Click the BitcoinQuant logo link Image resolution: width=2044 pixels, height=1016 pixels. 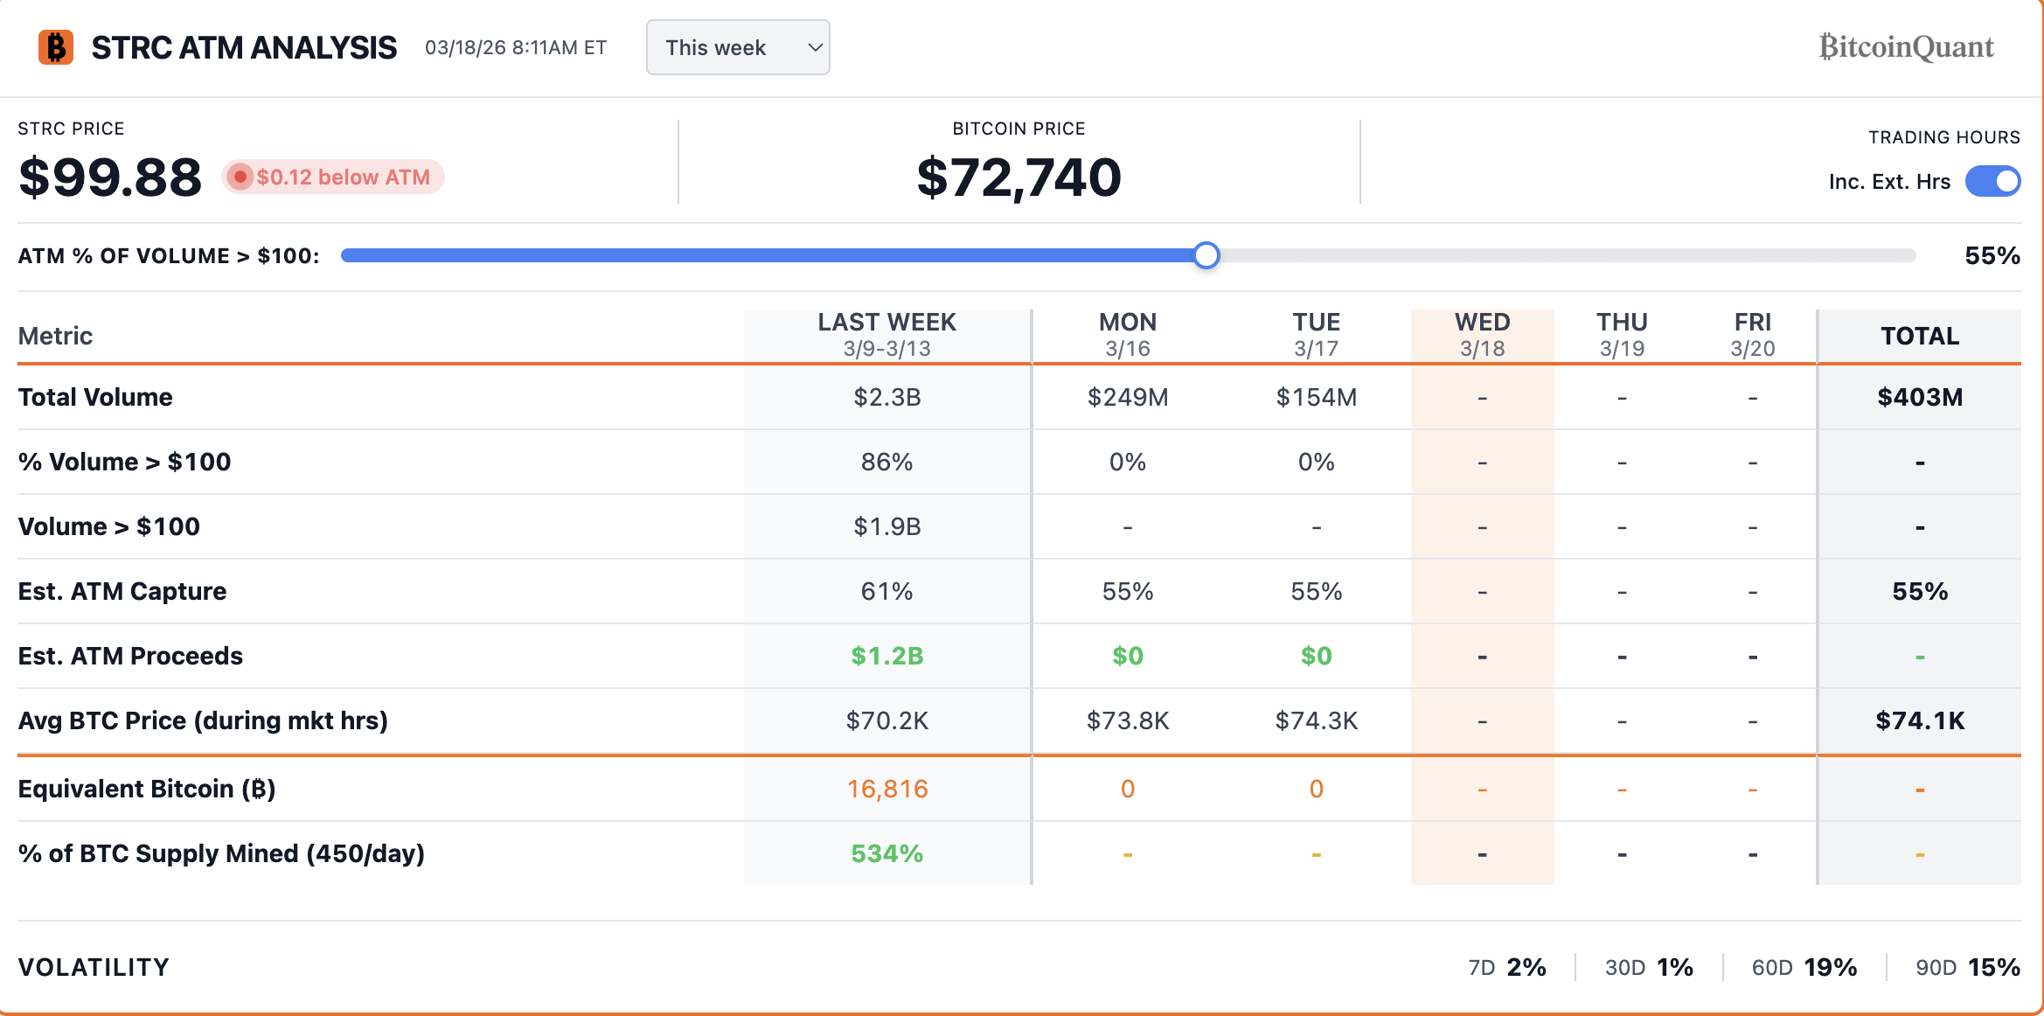(1906, 47)
